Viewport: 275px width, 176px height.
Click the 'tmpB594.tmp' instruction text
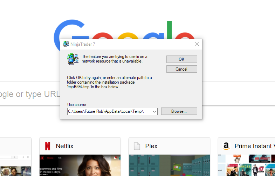click(109, 82)
